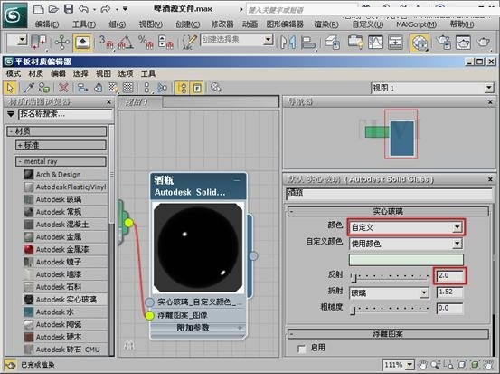Open the 编辑(E) main menu
This screenshot has height=374, width=500.
(47, 24)
